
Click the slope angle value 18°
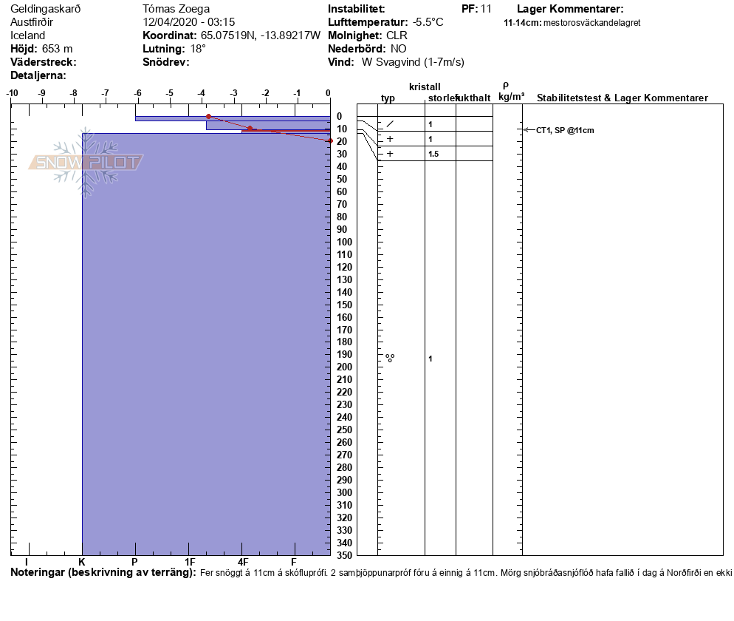tap(198, 49)
